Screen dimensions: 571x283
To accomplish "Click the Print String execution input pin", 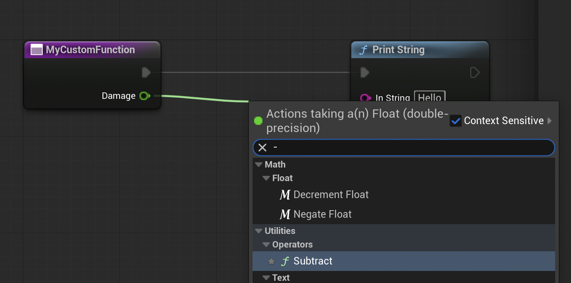I will (x=365, y=72).
